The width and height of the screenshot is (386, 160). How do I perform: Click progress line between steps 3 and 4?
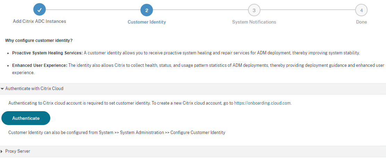click(x=308, y=10)
